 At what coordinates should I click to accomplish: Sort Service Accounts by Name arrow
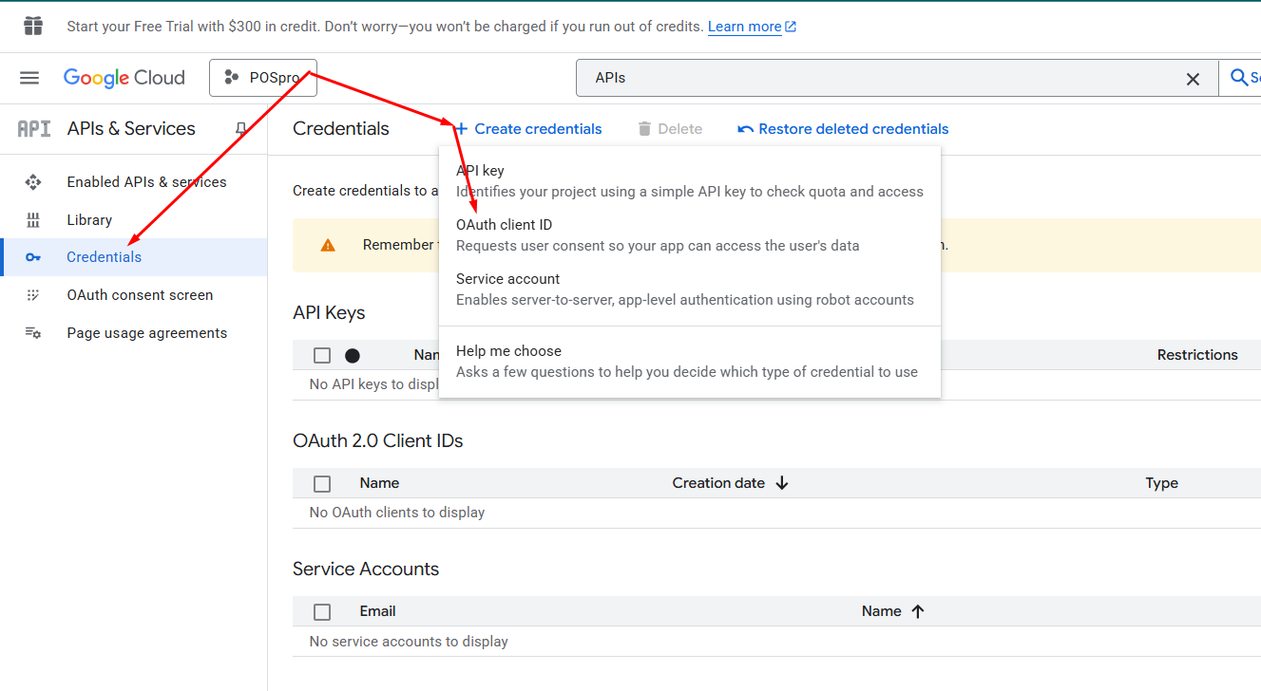point(917,611)
